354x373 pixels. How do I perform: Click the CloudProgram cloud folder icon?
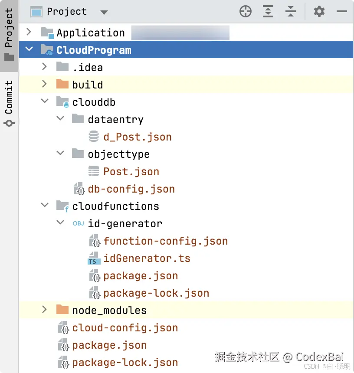(x=46, y=50)
